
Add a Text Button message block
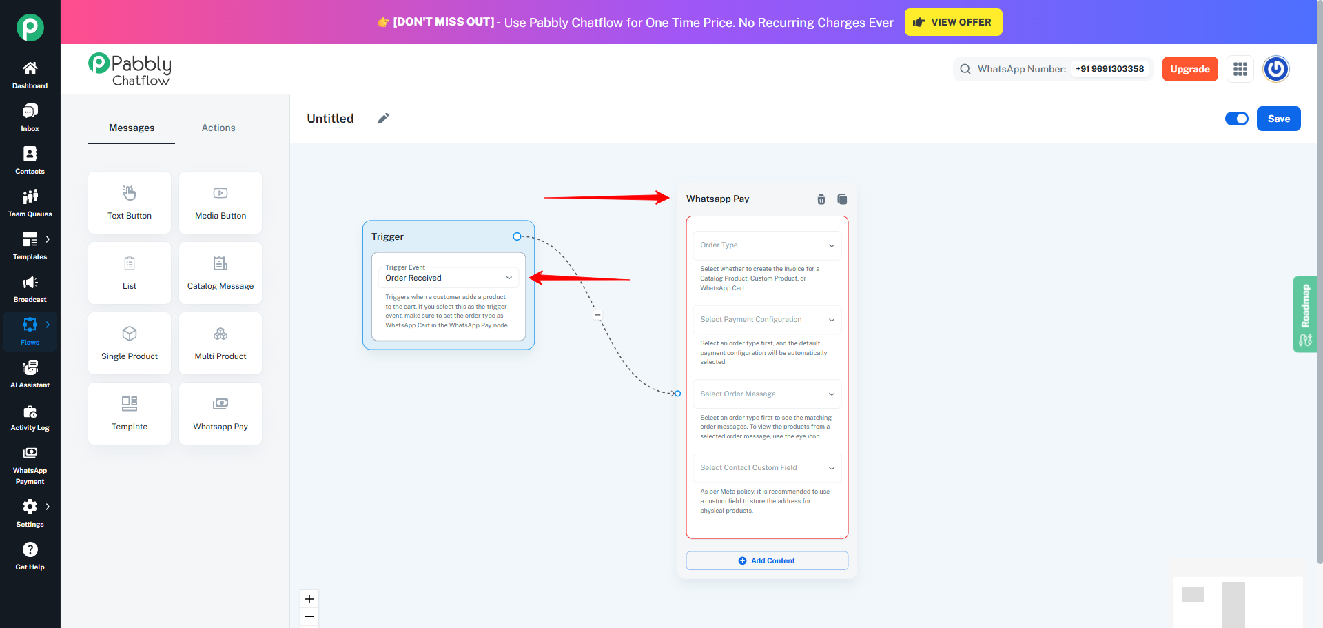coord(130,203)
